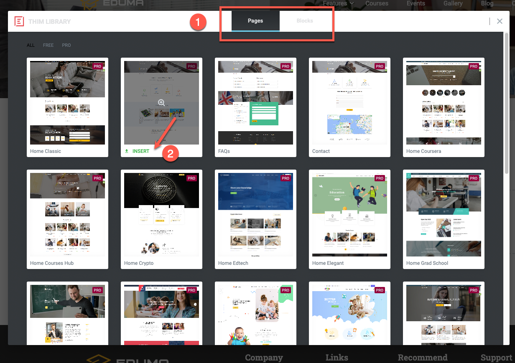Filter templates by PRO

pos(66,45)
